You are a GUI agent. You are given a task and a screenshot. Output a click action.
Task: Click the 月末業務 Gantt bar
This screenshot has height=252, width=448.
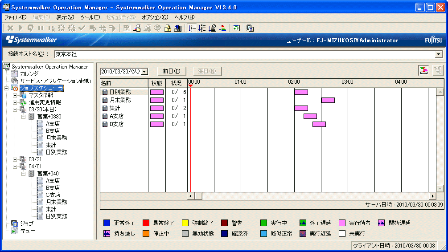point(328,100)
